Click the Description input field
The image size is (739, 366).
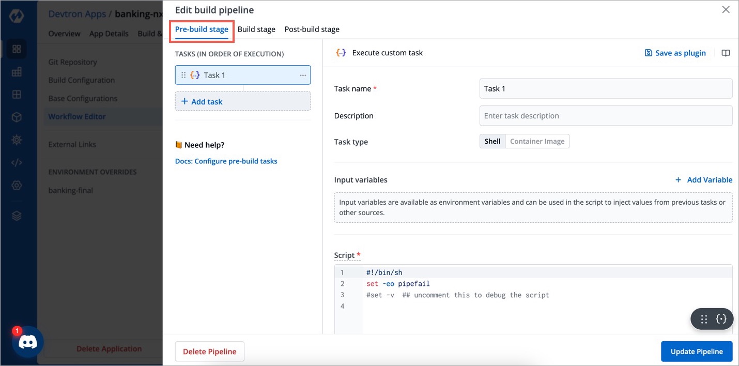pos(605,116)
